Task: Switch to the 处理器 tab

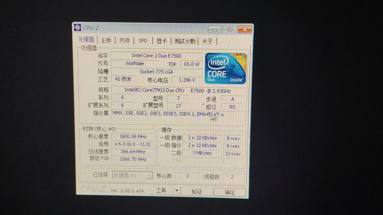Action: click(x=86, y=40)
